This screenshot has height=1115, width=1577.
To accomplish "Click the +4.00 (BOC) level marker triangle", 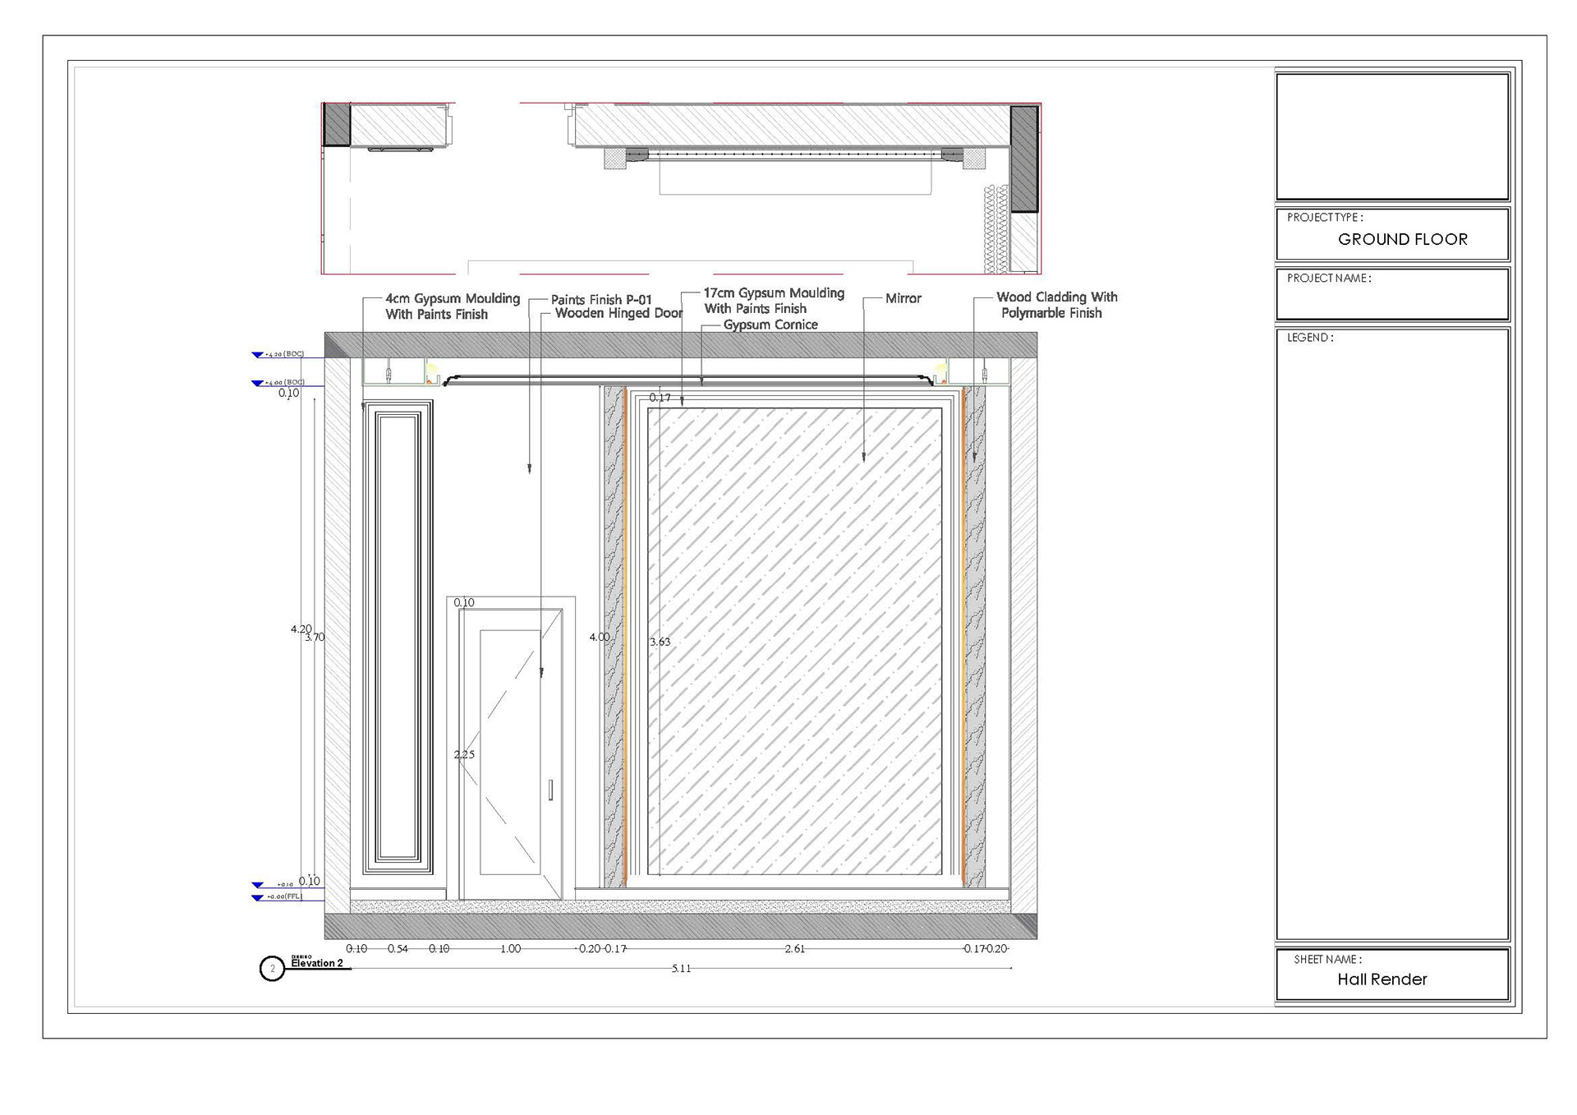I will [258, 384].
